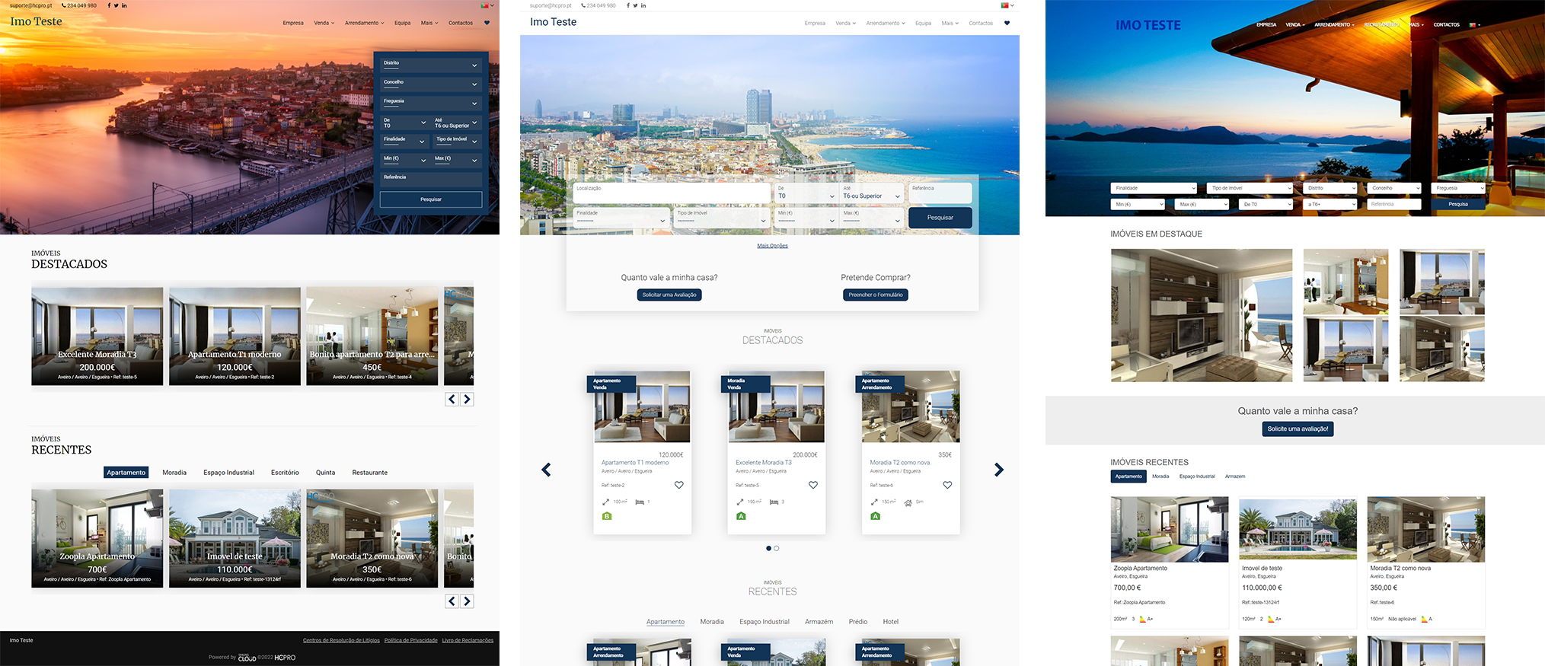The width and height of the screenshot is (1545, 666).
Task: Open the Arrendamento menu in the middle template
Action: click(x=886, y=23)
